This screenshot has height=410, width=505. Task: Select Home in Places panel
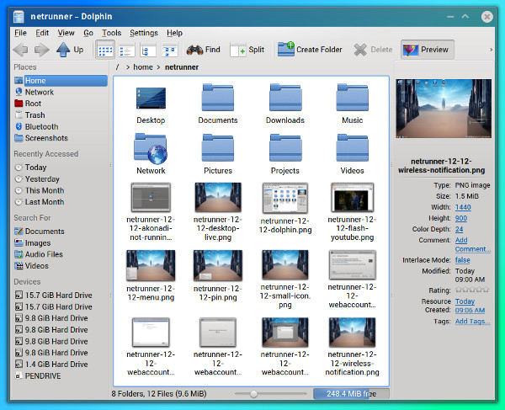pos(61,81)
